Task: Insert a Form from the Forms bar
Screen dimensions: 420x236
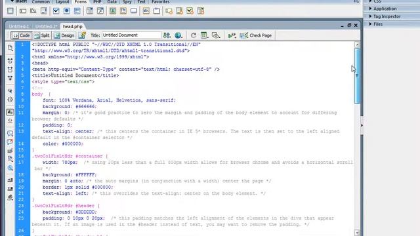Action: click(x=10, y=11)
